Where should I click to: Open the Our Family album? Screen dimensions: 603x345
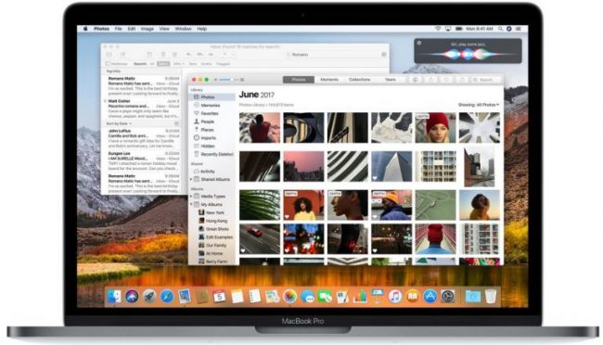click(x=216, y=246)
